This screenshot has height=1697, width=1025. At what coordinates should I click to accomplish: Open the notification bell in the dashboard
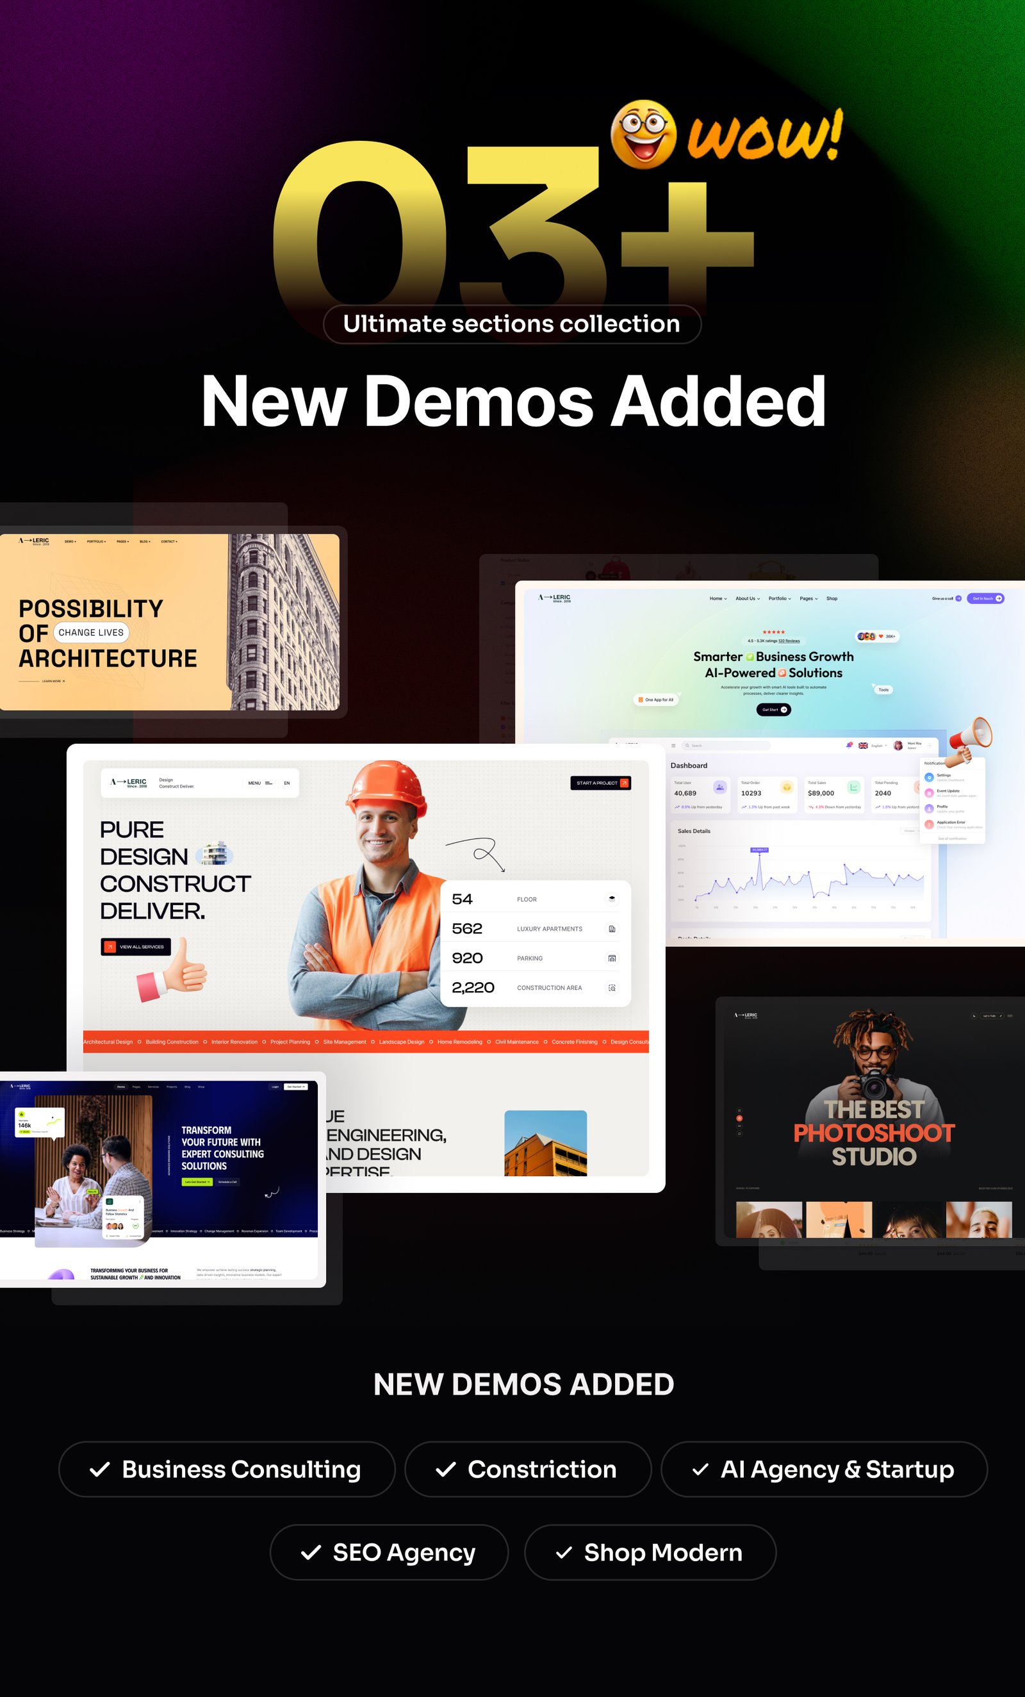[849, 745]
